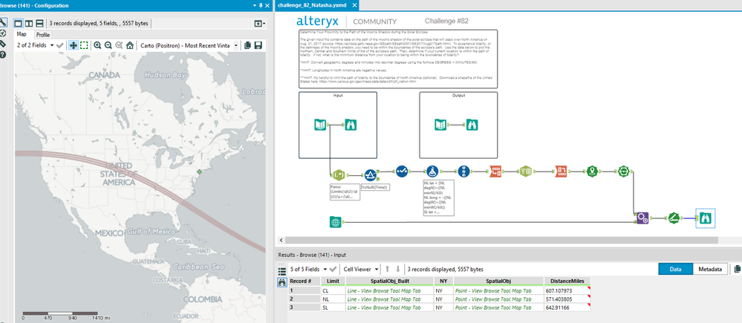Click the apply checkmark beside 2 of 2 Fields
Image resolution: width=742 pixels, height=323 pixels.
click(x=59, y=45)
